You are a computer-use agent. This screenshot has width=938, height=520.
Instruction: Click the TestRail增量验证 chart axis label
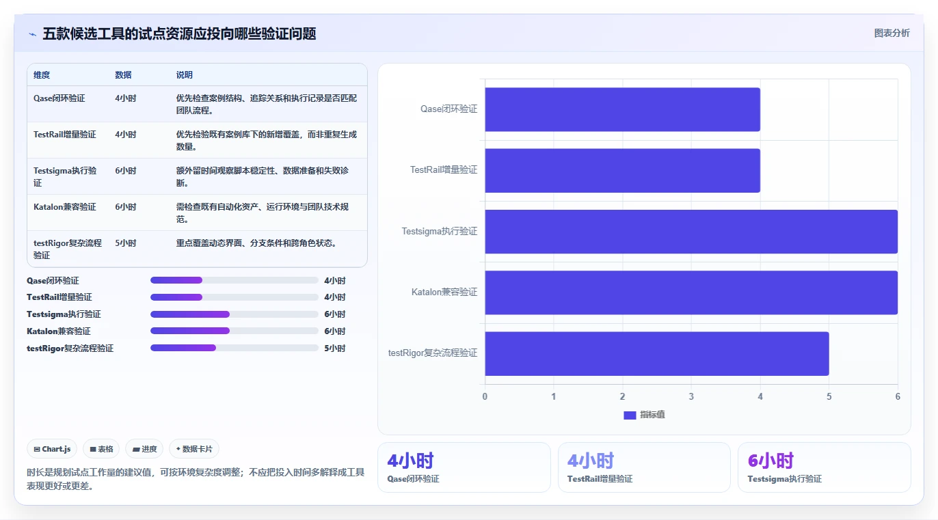(444, 170)
